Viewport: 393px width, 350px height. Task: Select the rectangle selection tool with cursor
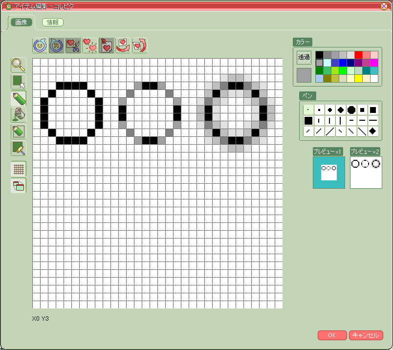tap(19, 82)
